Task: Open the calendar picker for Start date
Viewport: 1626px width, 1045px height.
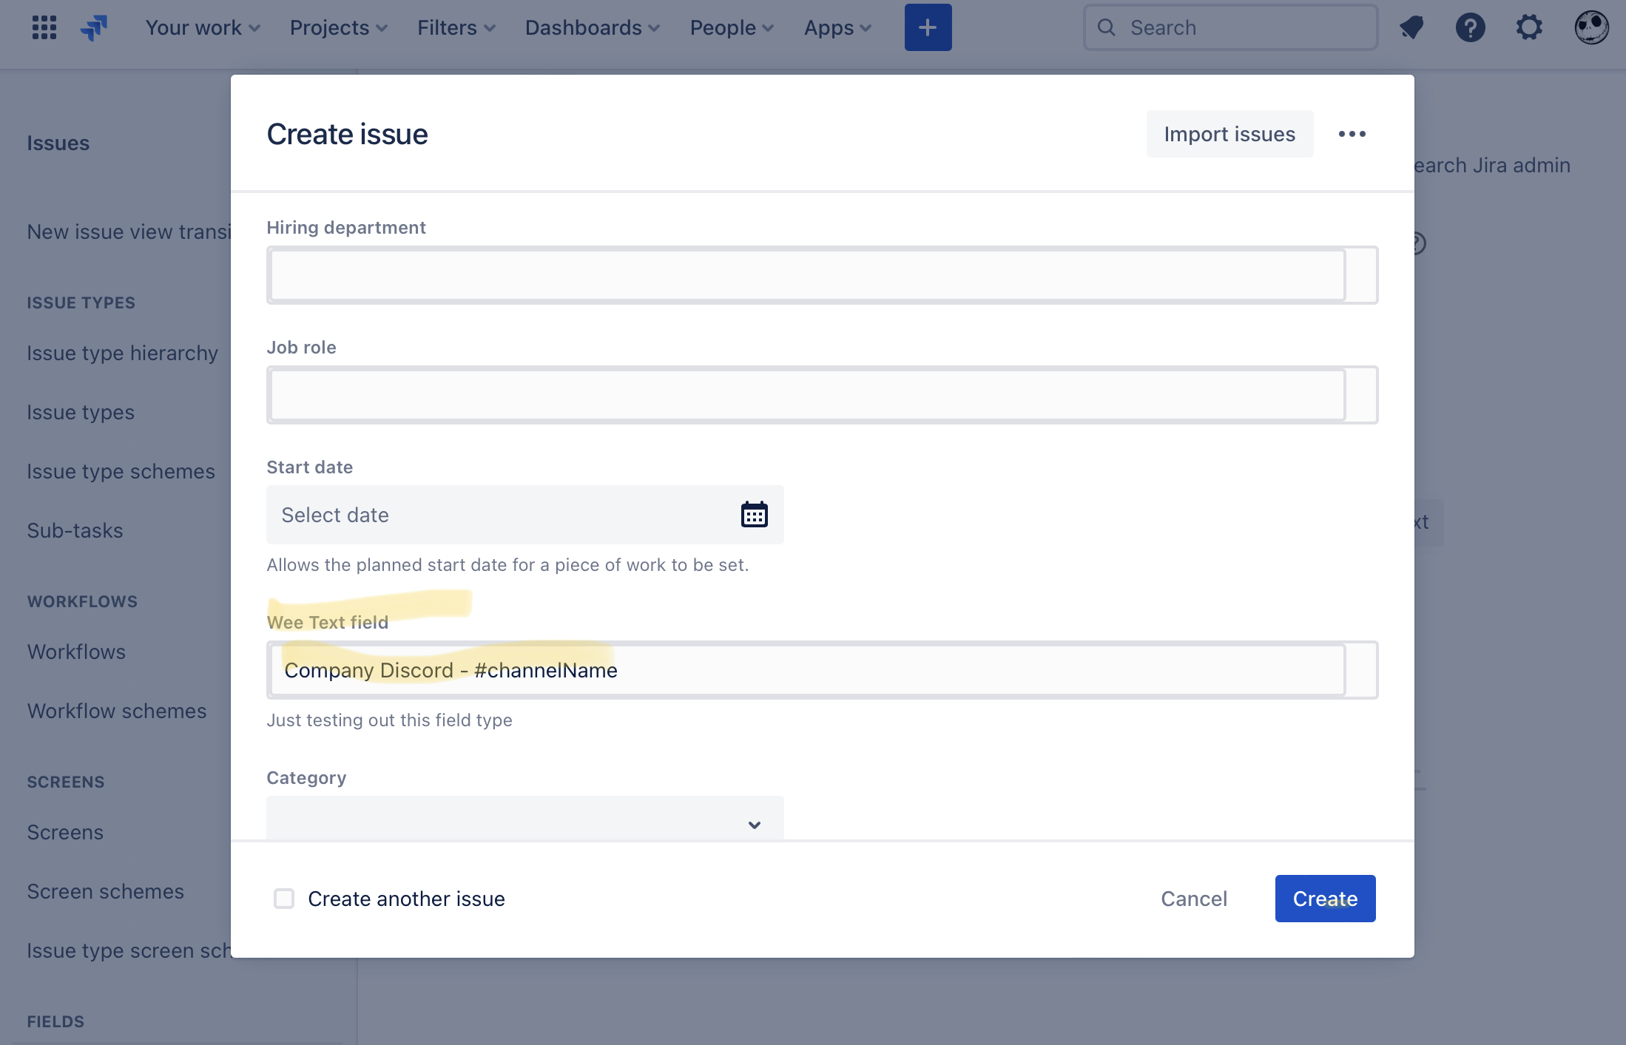Action: click(x=754, y=515)
